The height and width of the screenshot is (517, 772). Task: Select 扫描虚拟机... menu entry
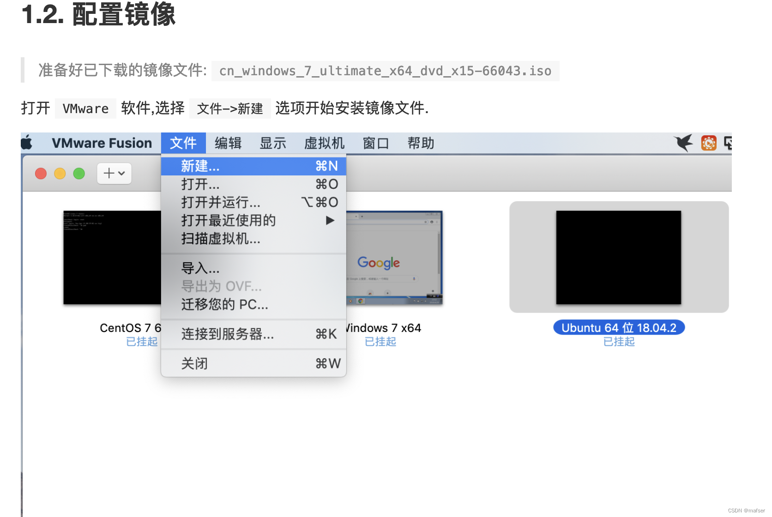click(x=253, y=239)
